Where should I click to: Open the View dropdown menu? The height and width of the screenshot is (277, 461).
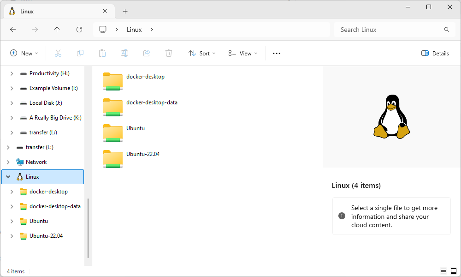[243, 53]
